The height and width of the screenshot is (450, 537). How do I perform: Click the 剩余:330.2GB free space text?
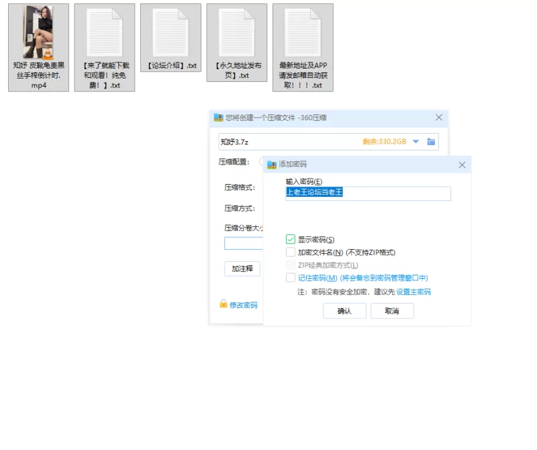[x=384, y=142]
